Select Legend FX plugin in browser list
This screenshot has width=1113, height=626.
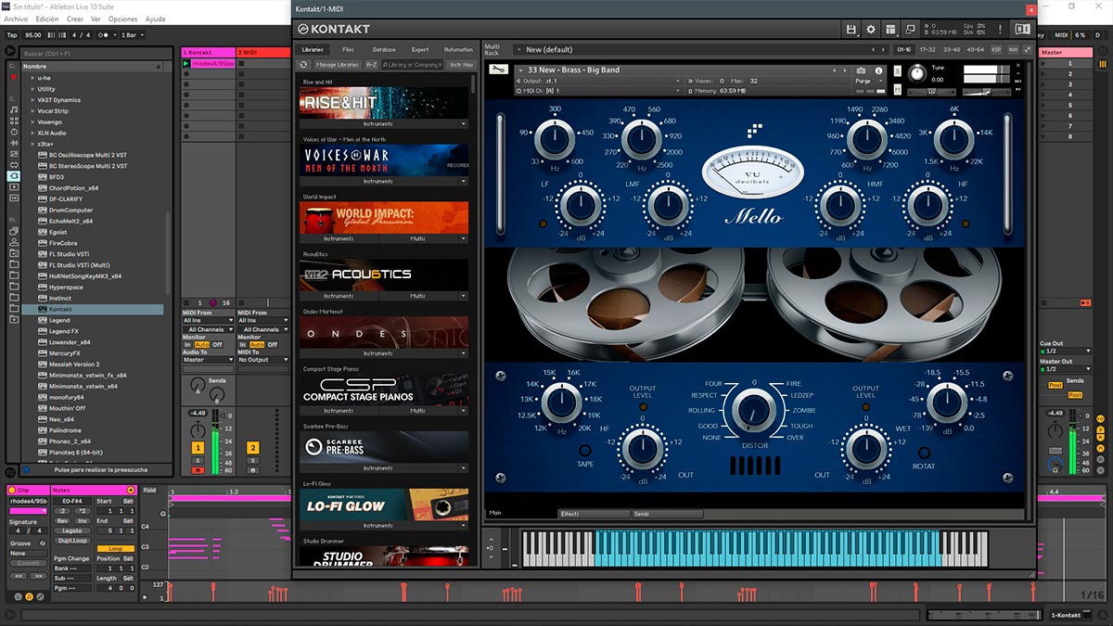tap(63, 331)
